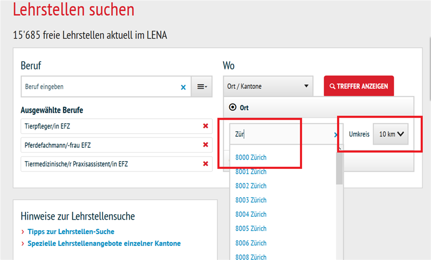
Task: Remove Tiermedizinische/r Praxisassistent/in EFZ entry
Action: click(205, 164)
